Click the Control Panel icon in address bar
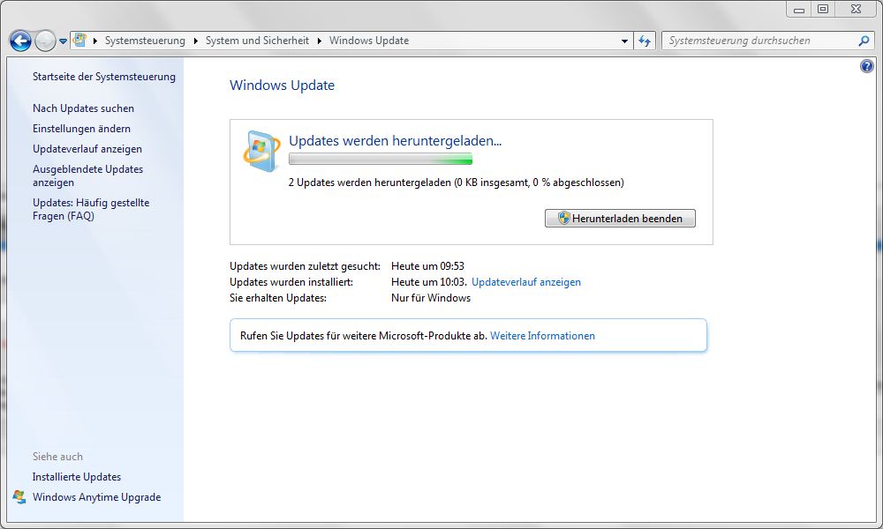883x529 pixels. (x=80, y=41)
